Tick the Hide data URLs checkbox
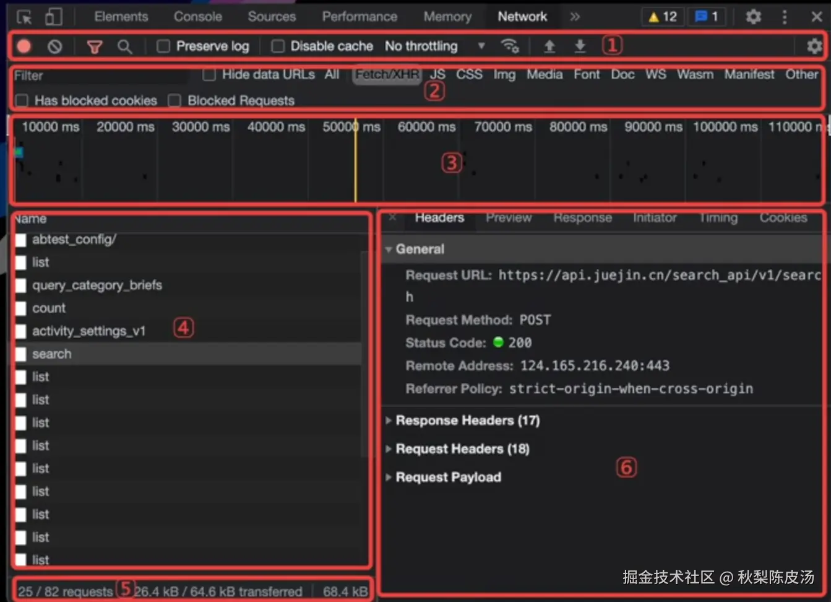This screenshot has width=831, height=602. point(209,75)
